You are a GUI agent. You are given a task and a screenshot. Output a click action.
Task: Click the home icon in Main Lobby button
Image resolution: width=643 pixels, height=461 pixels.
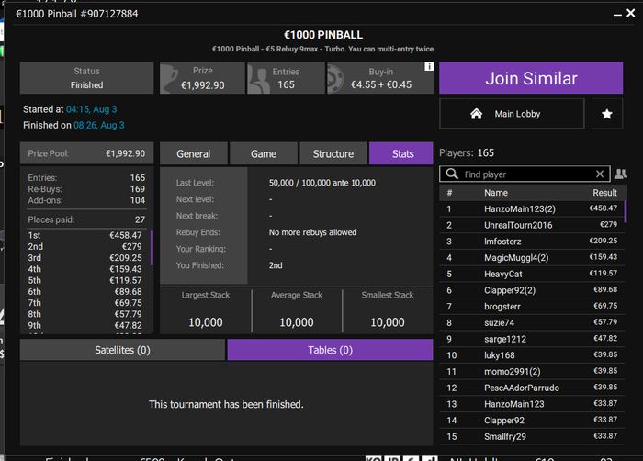coord(476,114)
